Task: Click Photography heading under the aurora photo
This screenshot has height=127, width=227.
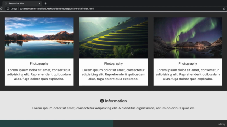Action: pos(188,64)
